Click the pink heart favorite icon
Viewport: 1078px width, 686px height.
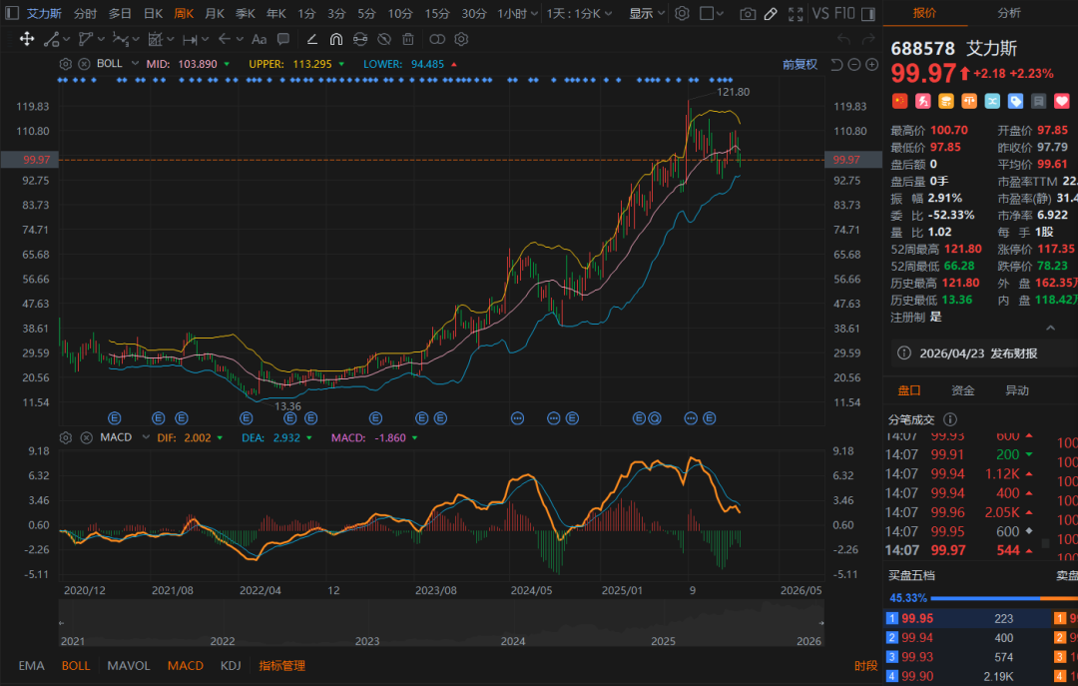tap(1062, 101)
